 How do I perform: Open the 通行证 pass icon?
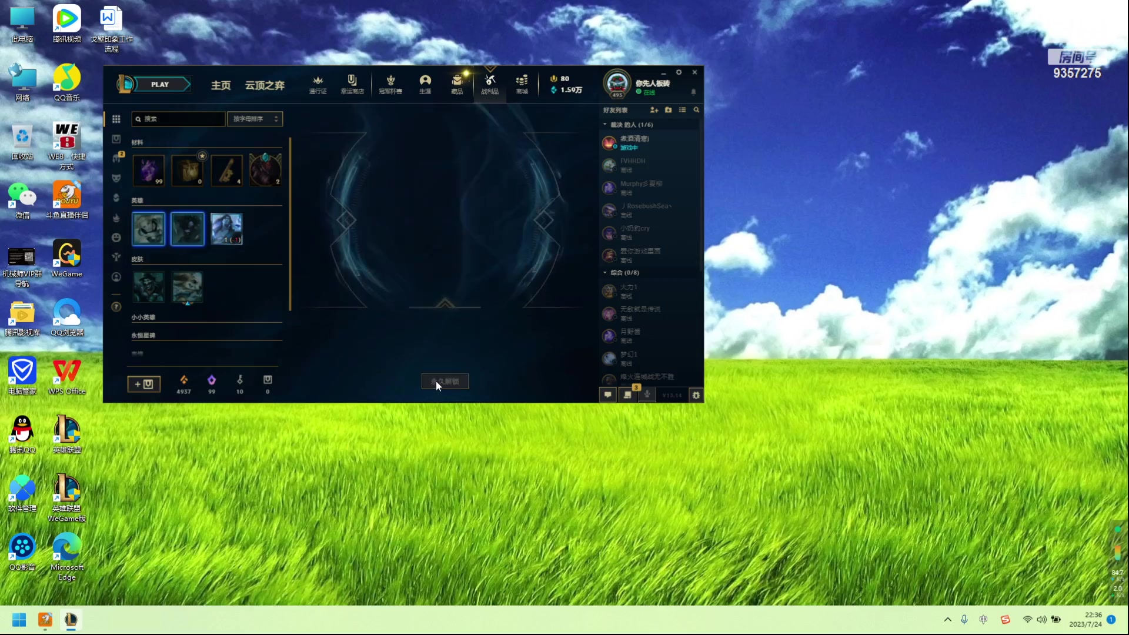coord(318,85)
